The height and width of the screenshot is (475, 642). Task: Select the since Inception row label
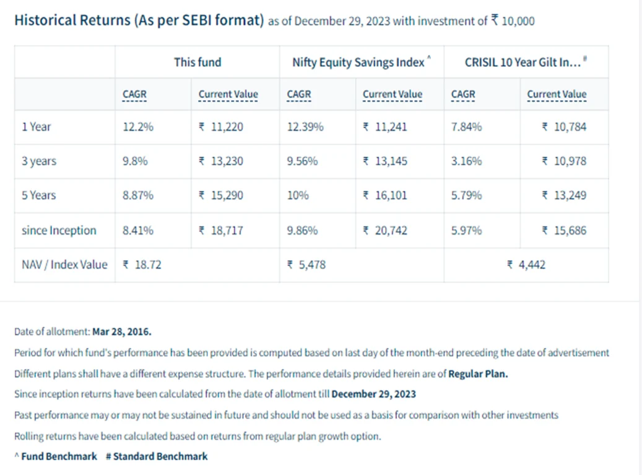[x=59, y=230]
